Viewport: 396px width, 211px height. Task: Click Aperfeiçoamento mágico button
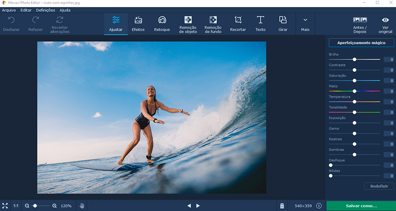pyautogui.click(x=361, y=43)
